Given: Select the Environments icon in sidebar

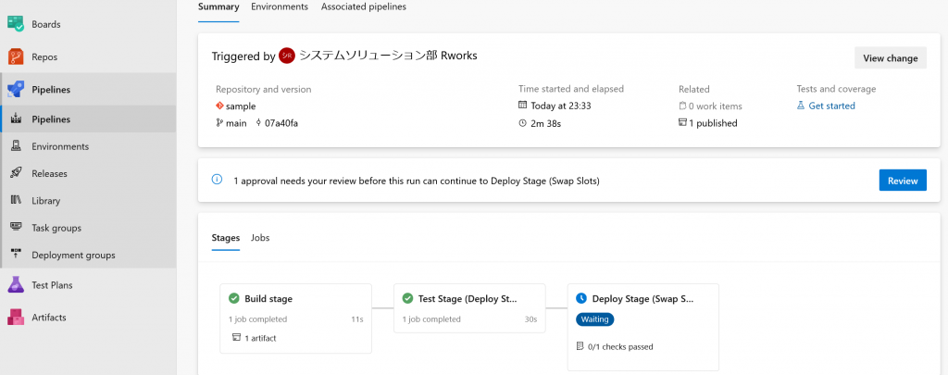Looking at the screenshot, I should (17, 146).
